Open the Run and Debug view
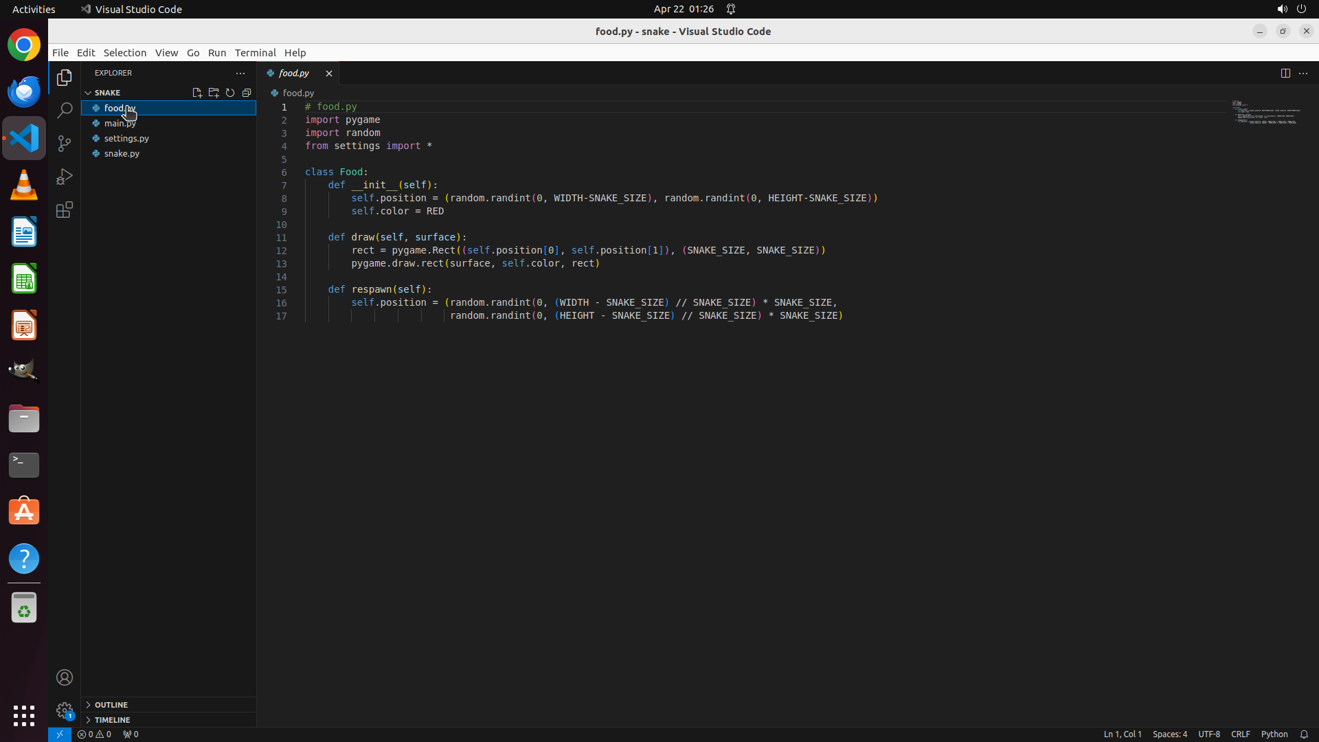1319x742 pixels. tap(65, 177)
